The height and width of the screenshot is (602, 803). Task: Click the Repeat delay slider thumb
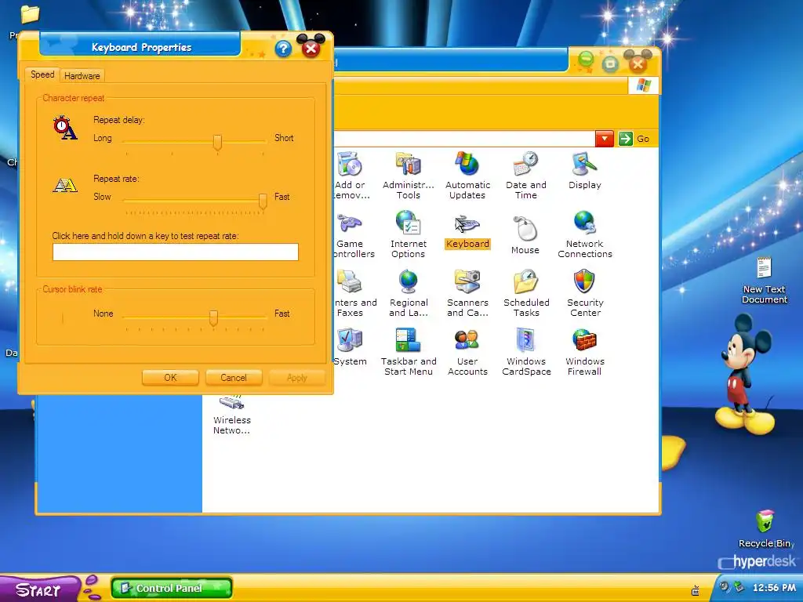click(217, 143)
